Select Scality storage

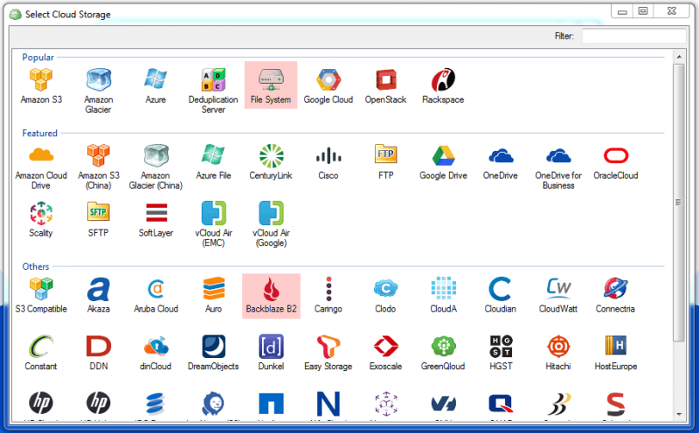(41, 219)
